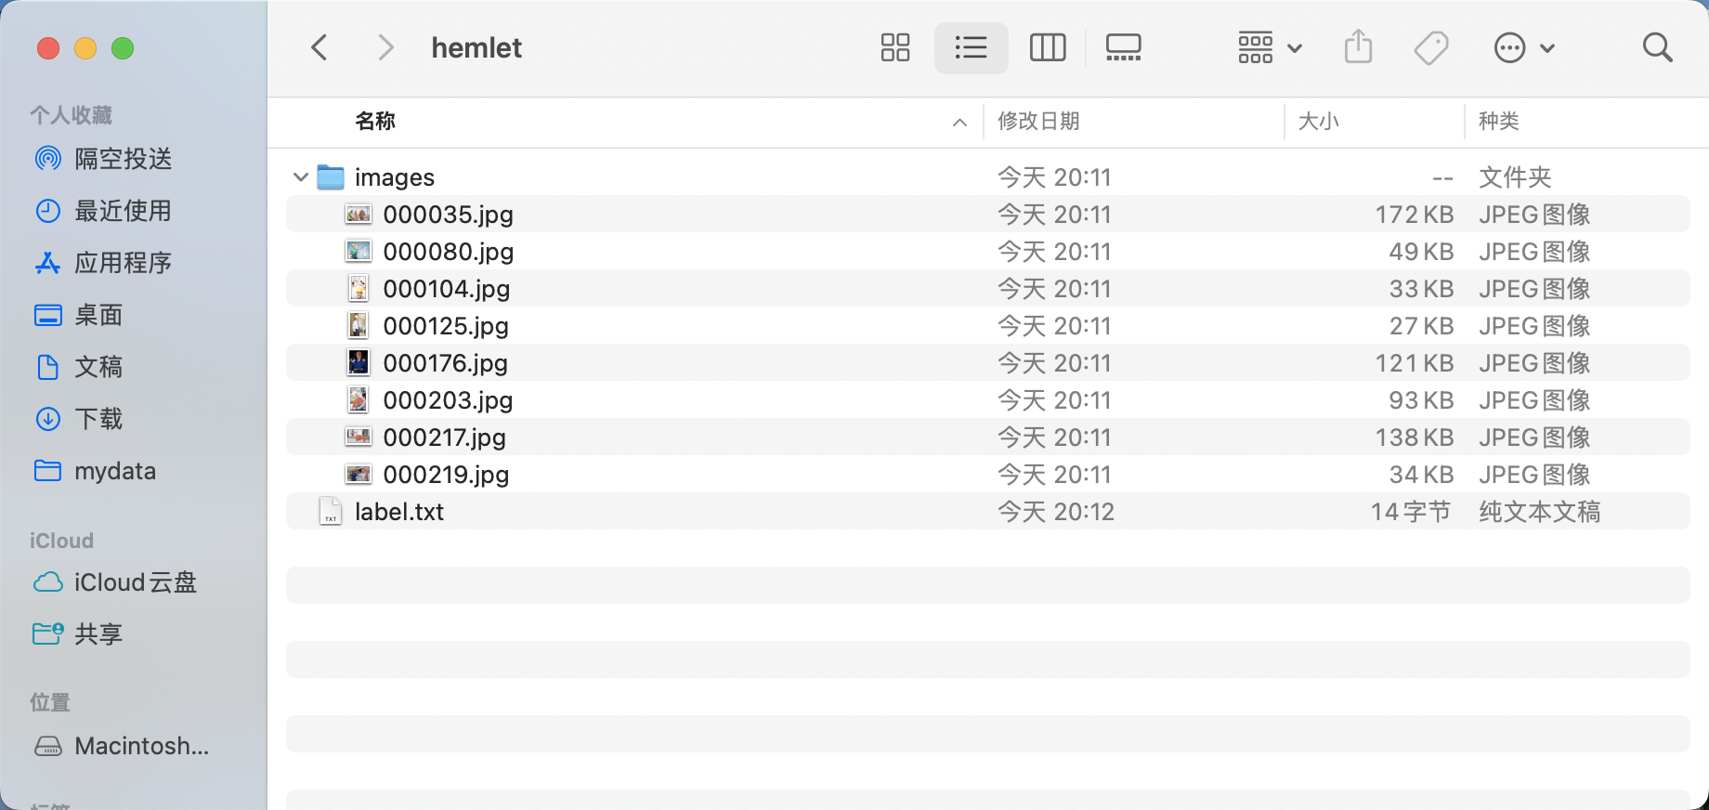
Task: Open 隔空投送 in sidebar
Action: tap(123, 159)
